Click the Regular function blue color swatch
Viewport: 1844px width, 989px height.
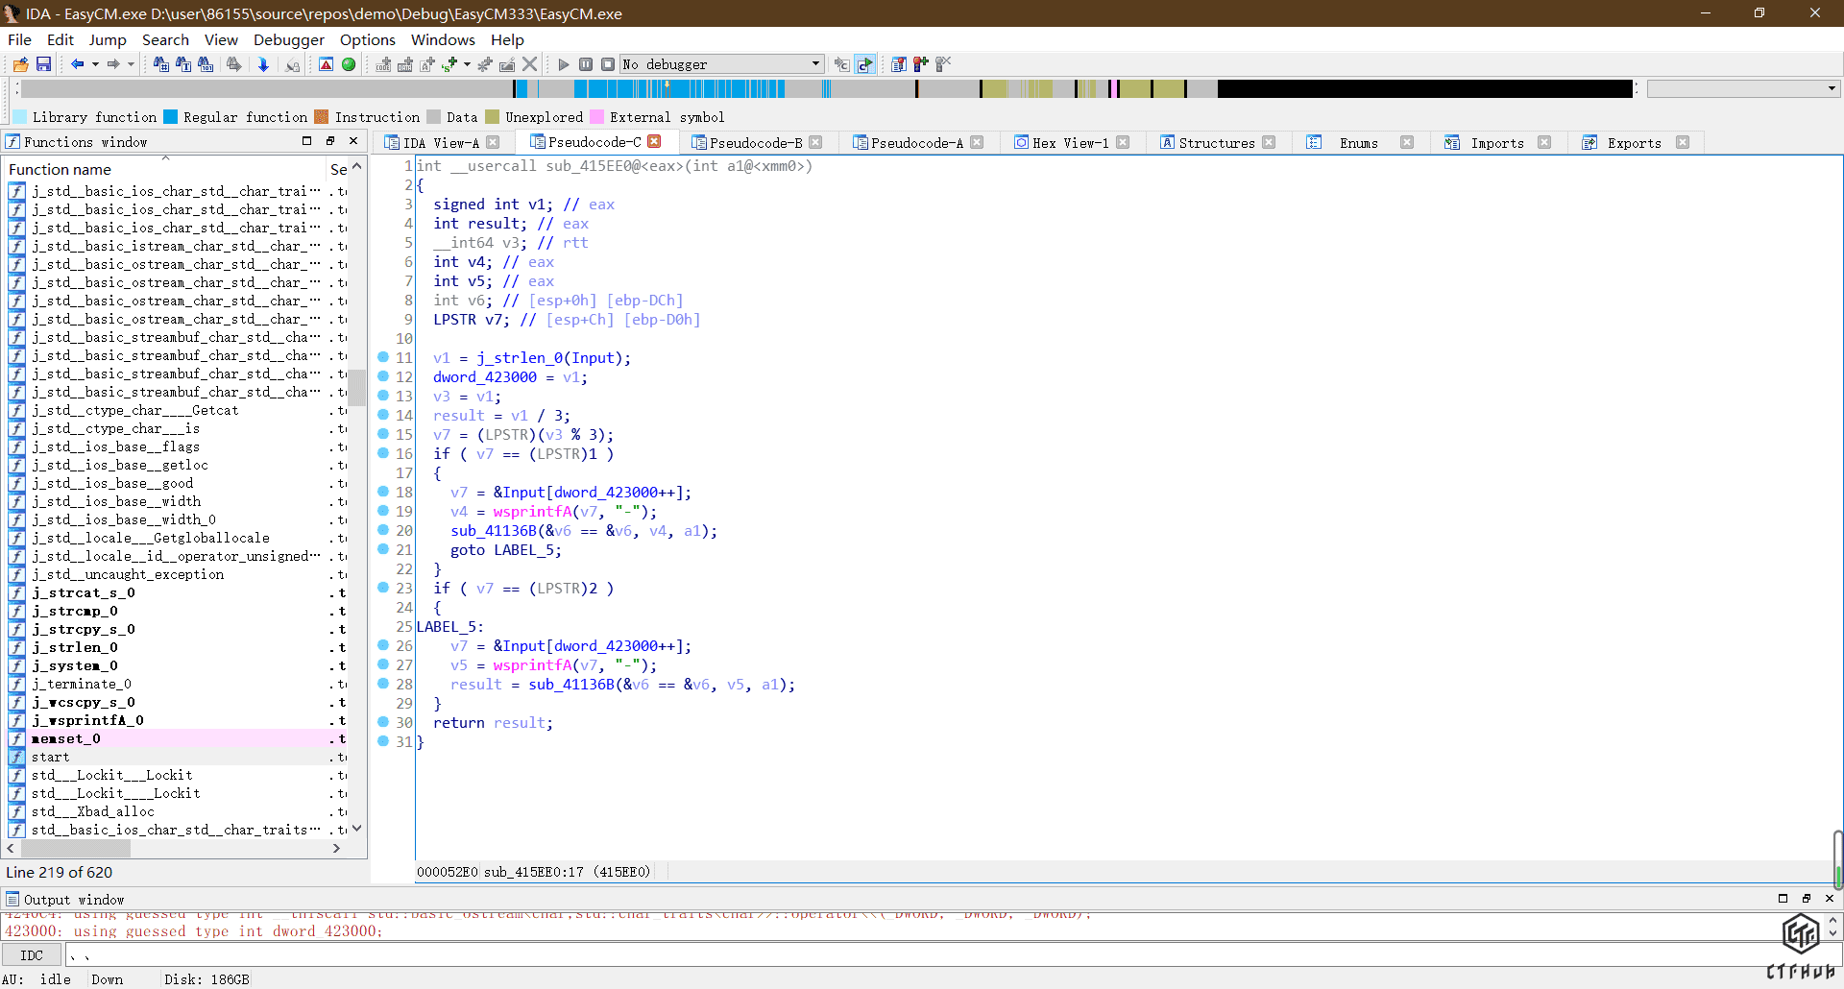pyautogui.click(x=171, y=117)
